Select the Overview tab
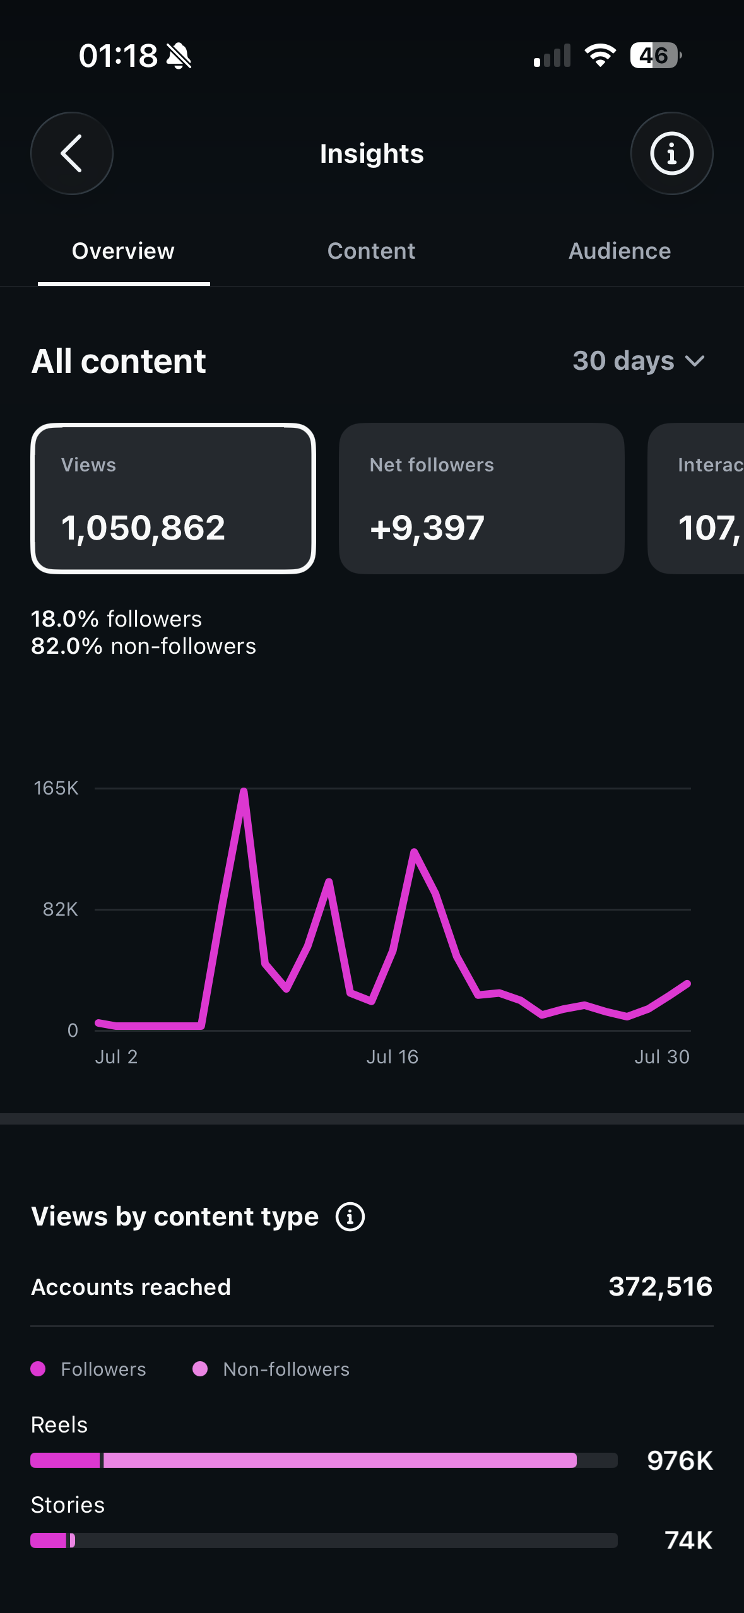The height and width of the screenshot is (1613, 744). [123, 251]
